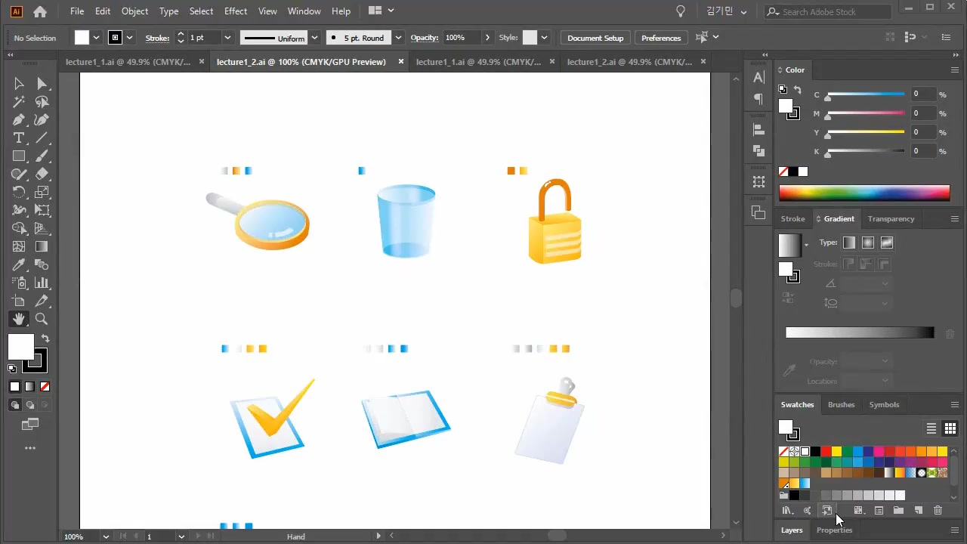Open the stroke weight dropdown

227,38
